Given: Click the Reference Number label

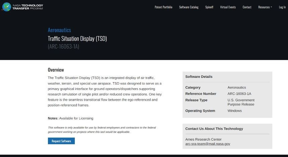Looking at the screenshot, I should (x=200, y=94).
